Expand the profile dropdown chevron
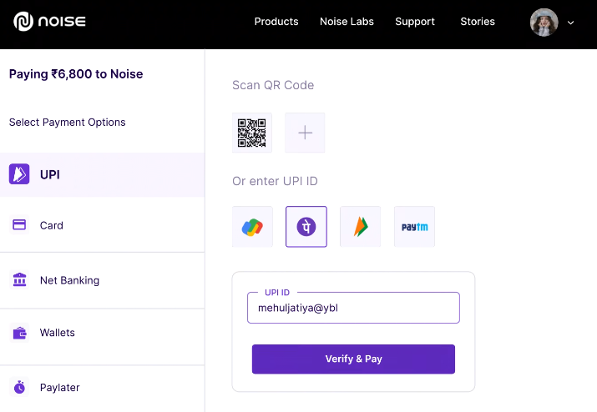Screen dimensions: 597x412 [571, 23]
